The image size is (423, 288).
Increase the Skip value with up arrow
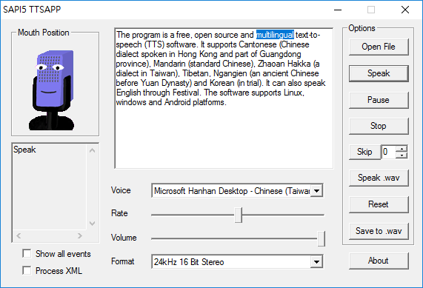coord(402,149)
